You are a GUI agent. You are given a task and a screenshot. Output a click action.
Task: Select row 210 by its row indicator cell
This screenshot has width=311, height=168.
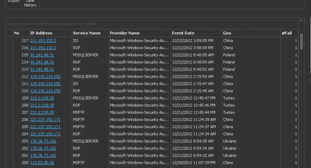pos(9,91)
